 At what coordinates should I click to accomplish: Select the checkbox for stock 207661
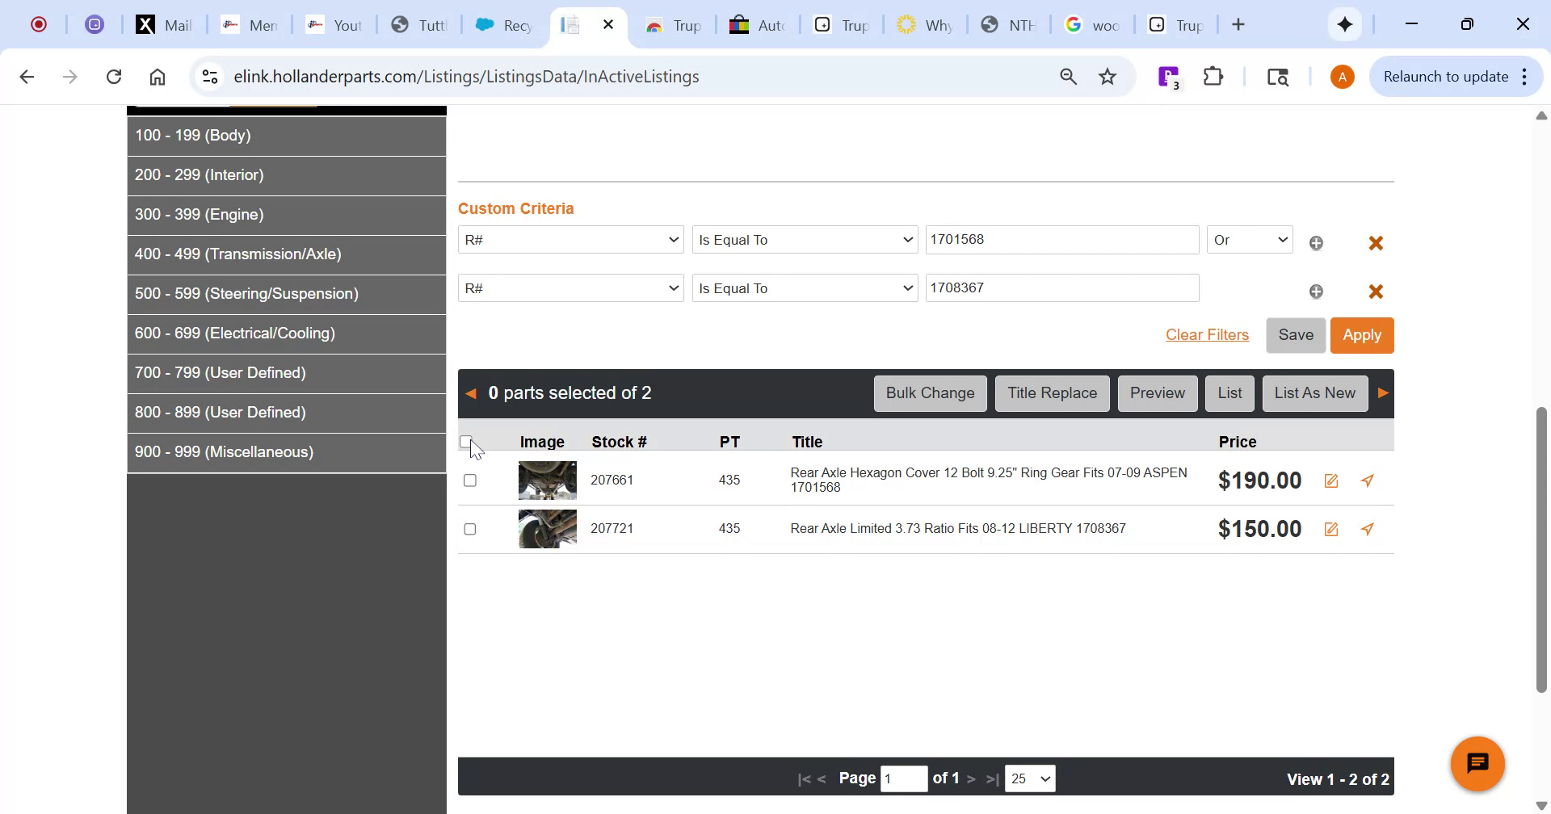tap(471, 480)
